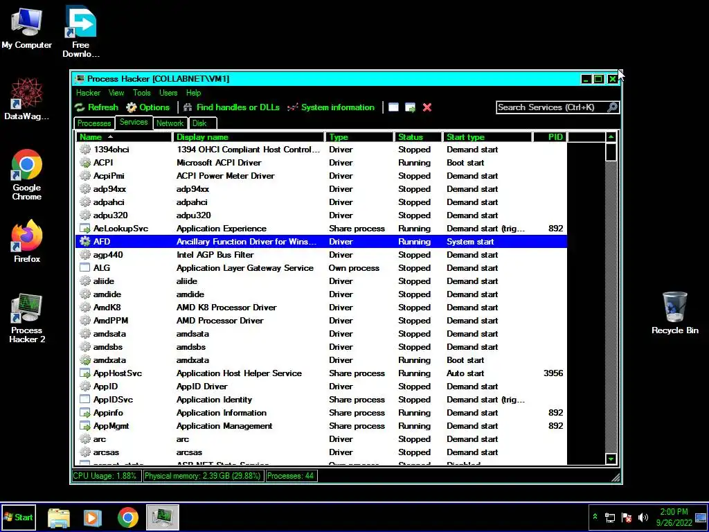Click the AmdK8 service gear icon
The image size is (709, 532).
coord(85,307)
